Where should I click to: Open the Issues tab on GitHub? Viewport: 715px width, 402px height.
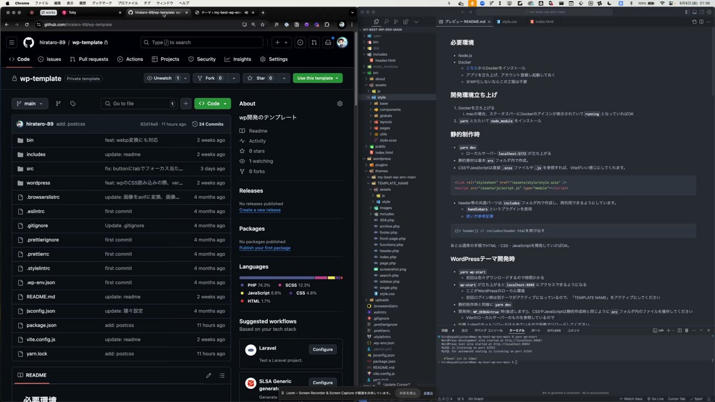tap(50, 59)
